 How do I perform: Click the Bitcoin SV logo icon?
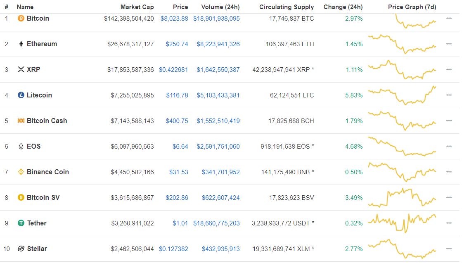[21, 198]
